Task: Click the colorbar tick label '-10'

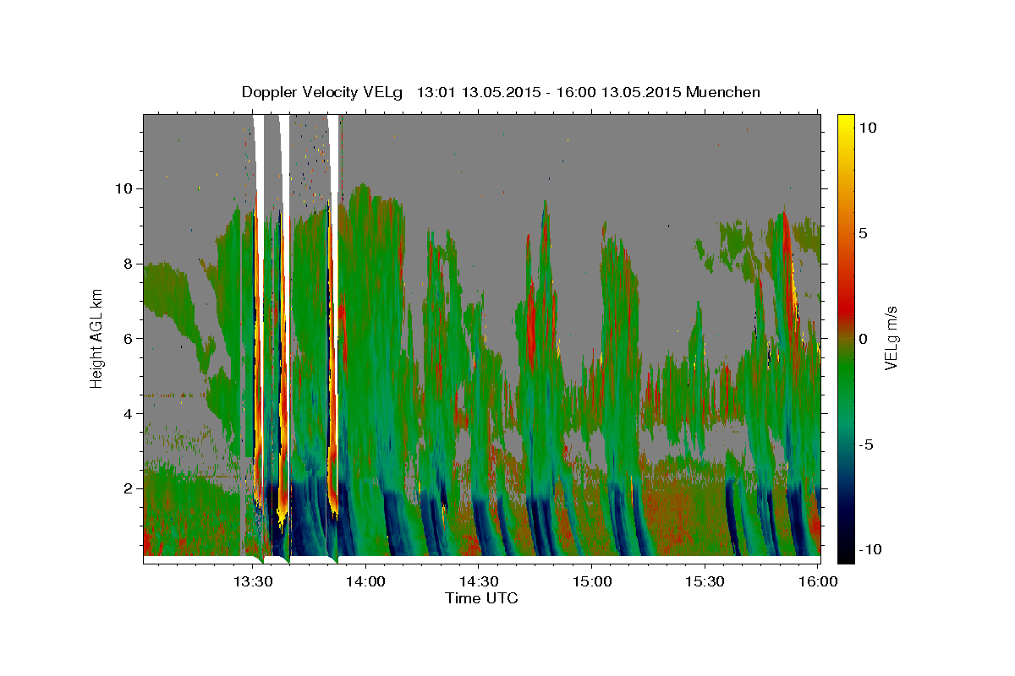Action: (x=870, y=549)
